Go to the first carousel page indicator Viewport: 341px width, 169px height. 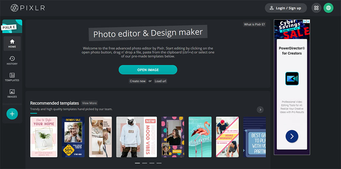[x=137, y=163]
